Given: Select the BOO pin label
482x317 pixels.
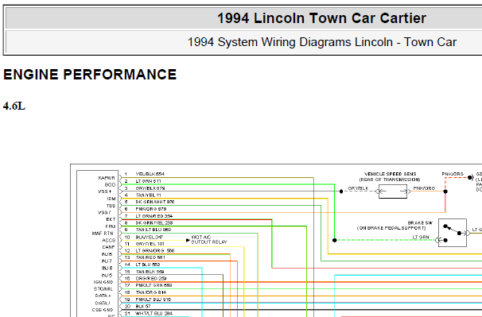Looking at the screenshot, I should coord(110,184).
